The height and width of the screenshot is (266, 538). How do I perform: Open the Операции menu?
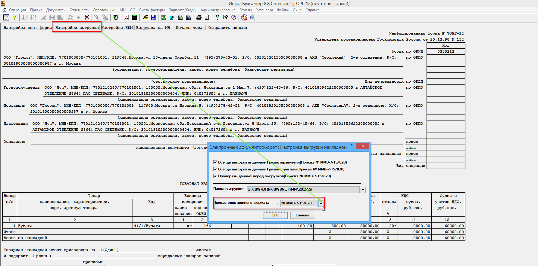tap(17, 10)
